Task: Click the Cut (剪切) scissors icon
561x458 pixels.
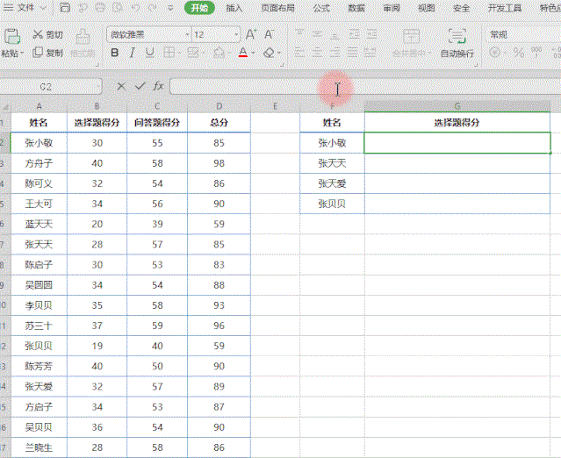Action: (x=38, y=35)
